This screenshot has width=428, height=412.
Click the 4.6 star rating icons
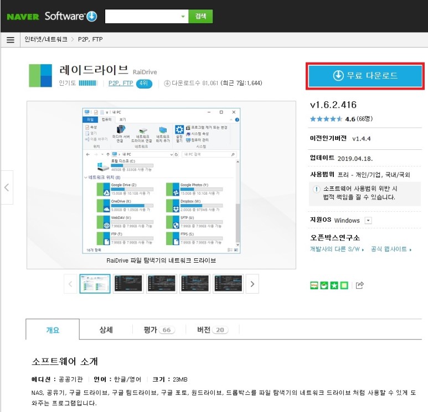(326, 119)
